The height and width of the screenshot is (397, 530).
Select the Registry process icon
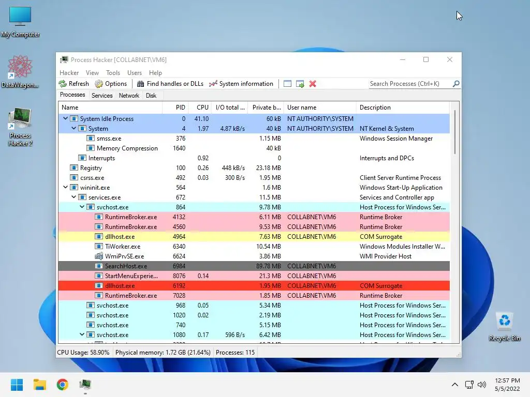(73, 167)
